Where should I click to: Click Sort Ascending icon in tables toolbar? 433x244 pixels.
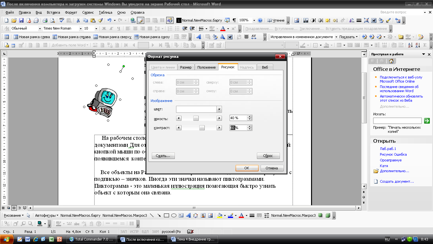[411, 45]
